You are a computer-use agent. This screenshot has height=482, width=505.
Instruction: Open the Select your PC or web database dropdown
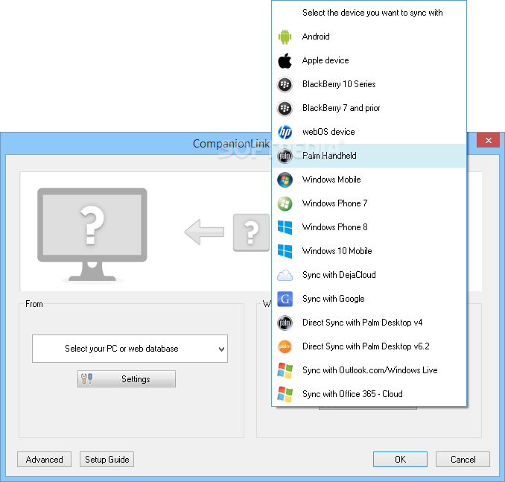click(130, 349)
